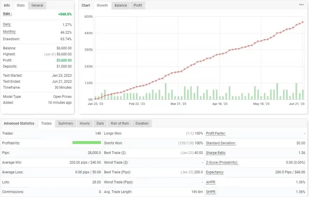Image resolution: width=309 pixels, height=197 pixels.
Task: Click the 140 trades count value
Action: (x=98, y=133)
